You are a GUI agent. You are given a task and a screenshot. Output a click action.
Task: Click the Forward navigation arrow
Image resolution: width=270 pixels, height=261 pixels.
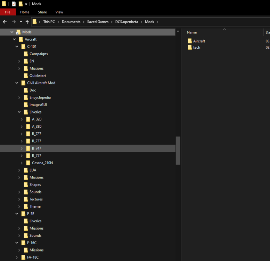pyautogui.click(x=14, y=22)
